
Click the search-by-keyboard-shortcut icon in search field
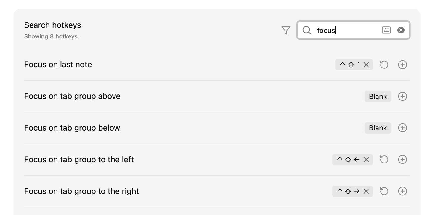tap(386, 30)
